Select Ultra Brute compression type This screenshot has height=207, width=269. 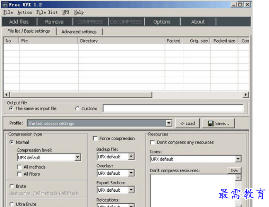(23, 204)
